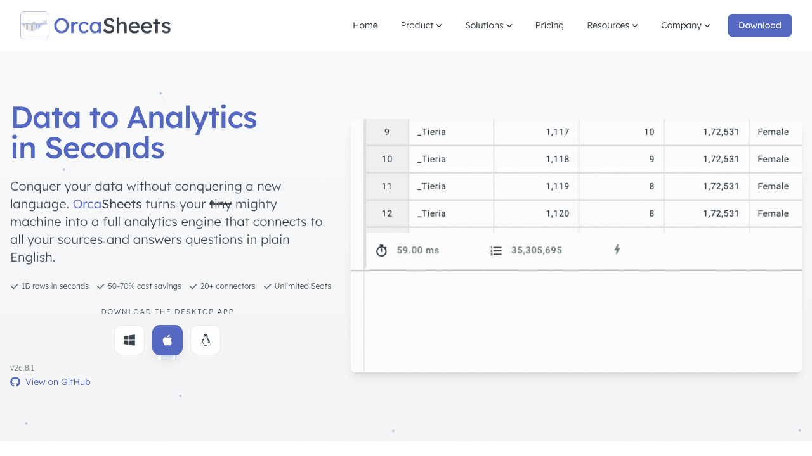Screen dimensions: 812x456
Task: Click the OrcaSheets whale logo icon
Action: pos(34,25)
